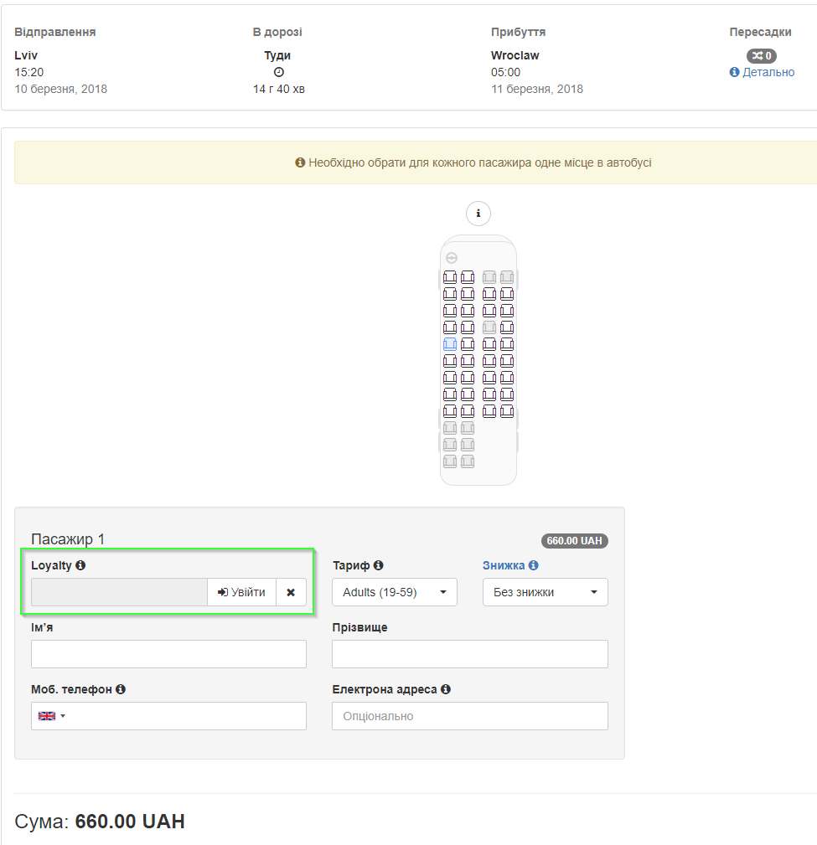Image resolution: width=817 pixels, height=845 pixels.
Task: Click the info icon beside Тариф
Action: 379,565
